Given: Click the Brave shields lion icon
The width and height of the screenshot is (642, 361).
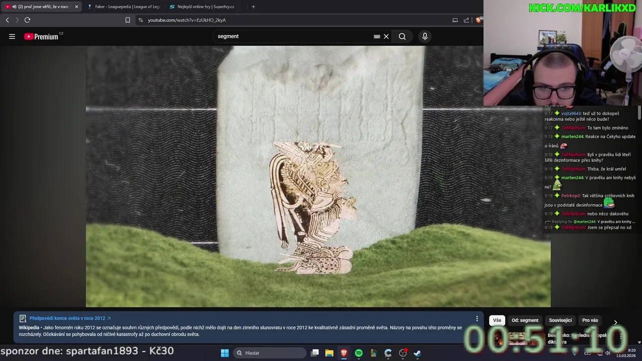Looking at the screenshot, I should click(x=479, y=20).
